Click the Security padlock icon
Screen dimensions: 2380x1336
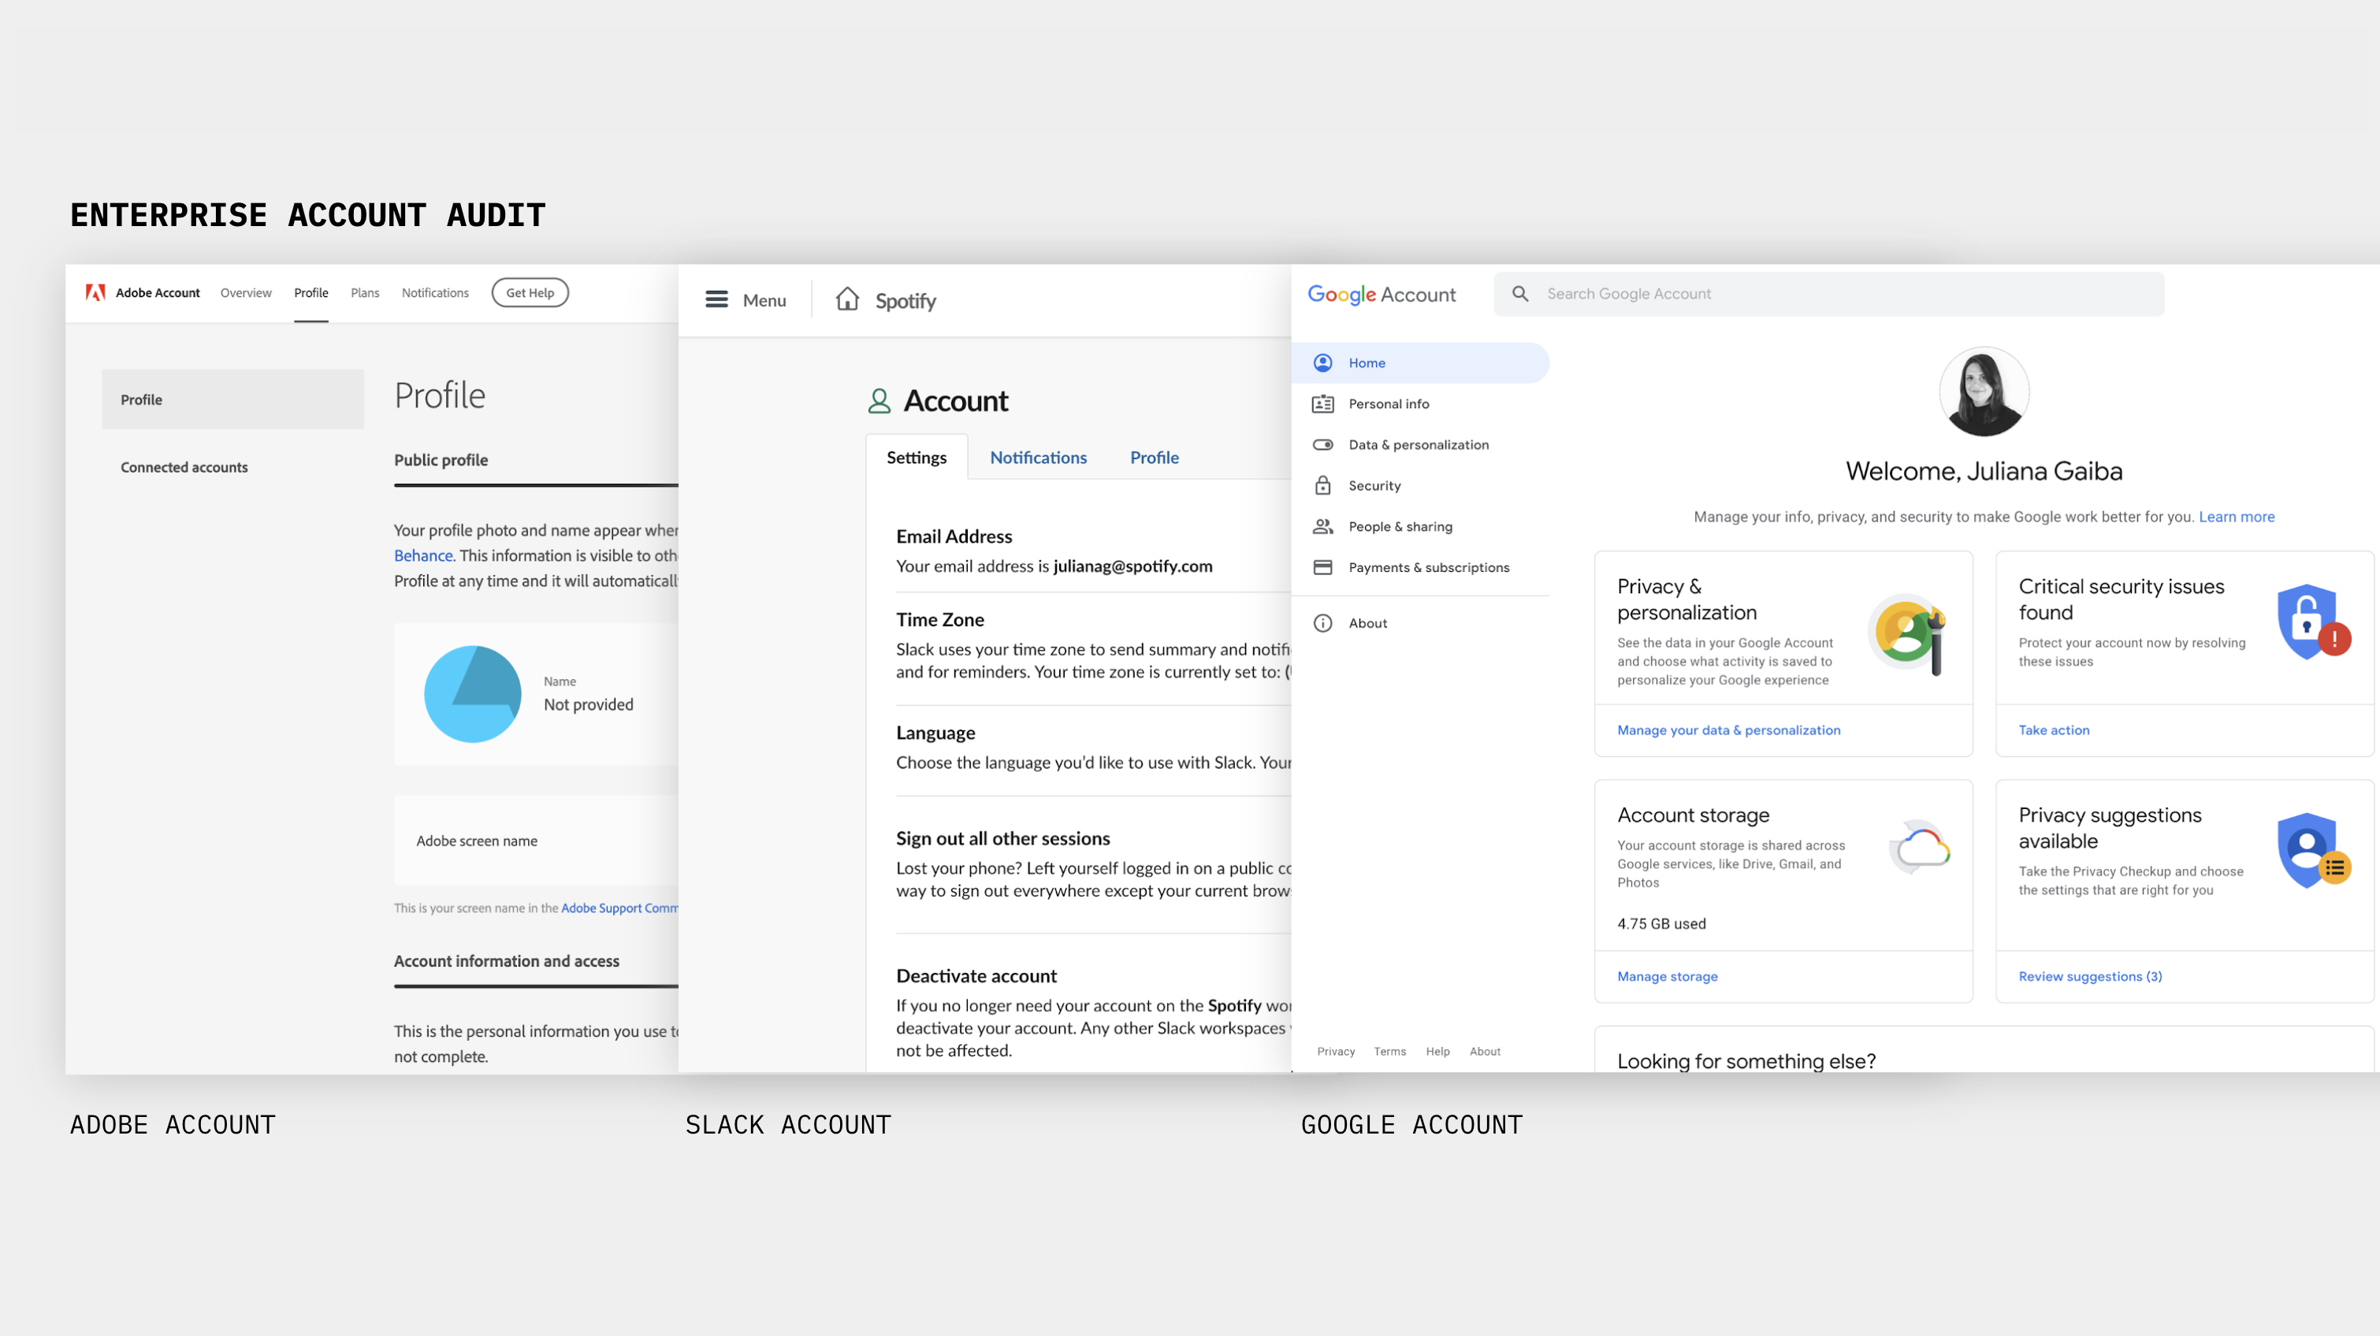[1322, 486]
